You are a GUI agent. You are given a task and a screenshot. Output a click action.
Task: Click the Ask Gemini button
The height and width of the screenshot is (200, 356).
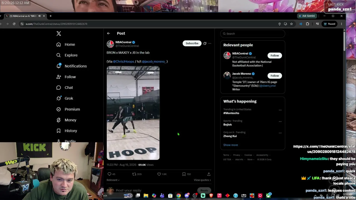pos(307,16)
